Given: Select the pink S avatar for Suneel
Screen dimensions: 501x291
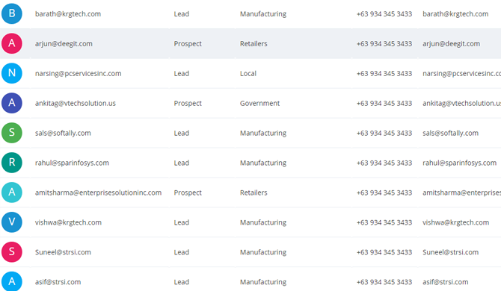Looking at the screenshot, I should pos(12,251).
